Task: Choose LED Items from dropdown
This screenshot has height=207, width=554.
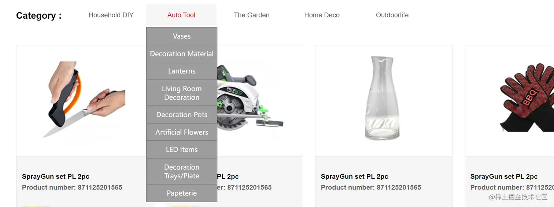Action: pyautogui.click(x=182, y=149)
